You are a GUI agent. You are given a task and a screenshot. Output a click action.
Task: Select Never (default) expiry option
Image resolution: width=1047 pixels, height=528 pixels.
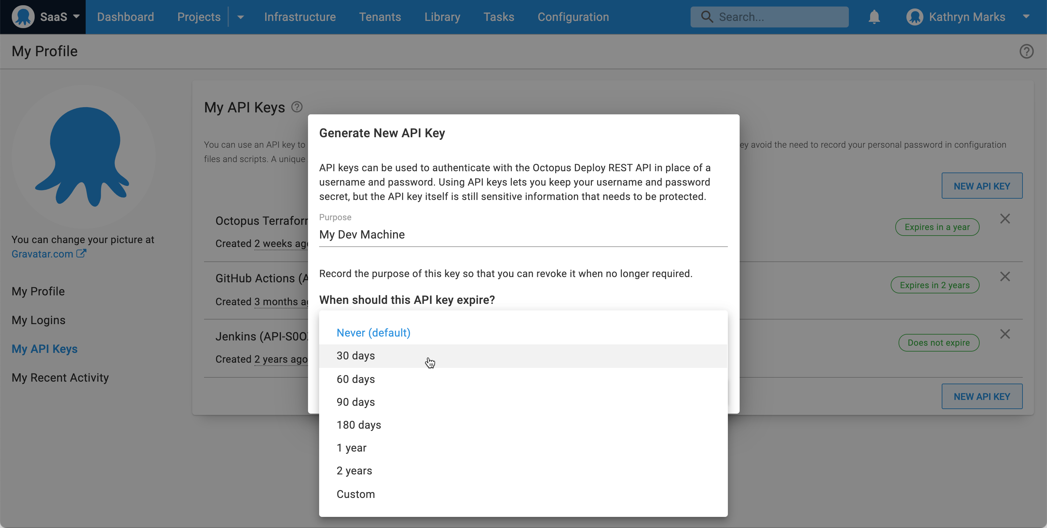tap(374, 333)
